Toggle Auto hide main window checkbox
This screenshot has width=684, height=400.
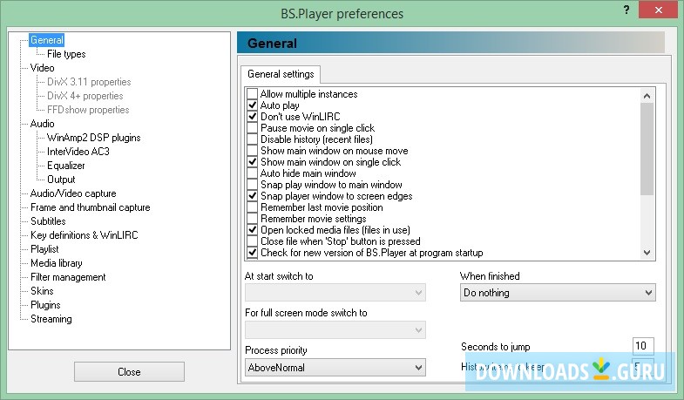tap(252, 173)
